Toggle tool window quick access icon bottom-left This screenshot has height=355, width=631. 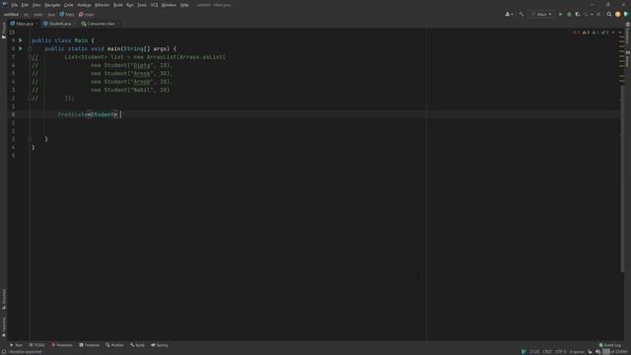(x=4, y=352)
